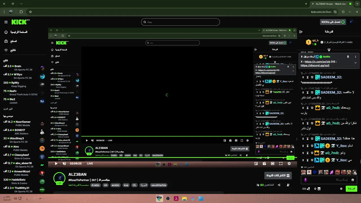Click the shield icon on Y_llox's اسلم message
The width and height of the screenshot is (361, 203).
[x=312, y=146]
